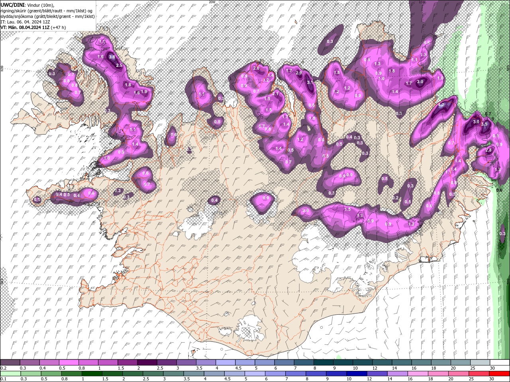
Task: Click the '(+47 h)' forecast offset text
Action: point(58,27)
